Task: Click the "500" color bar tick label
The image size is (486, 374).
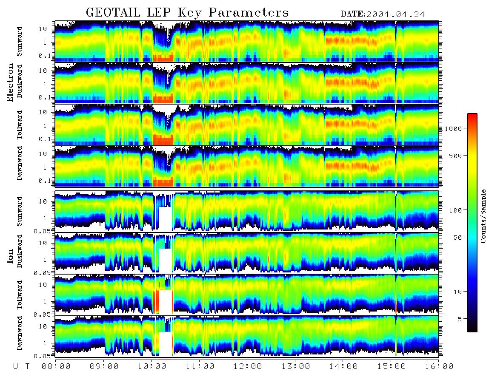Action: click(455, 156)
